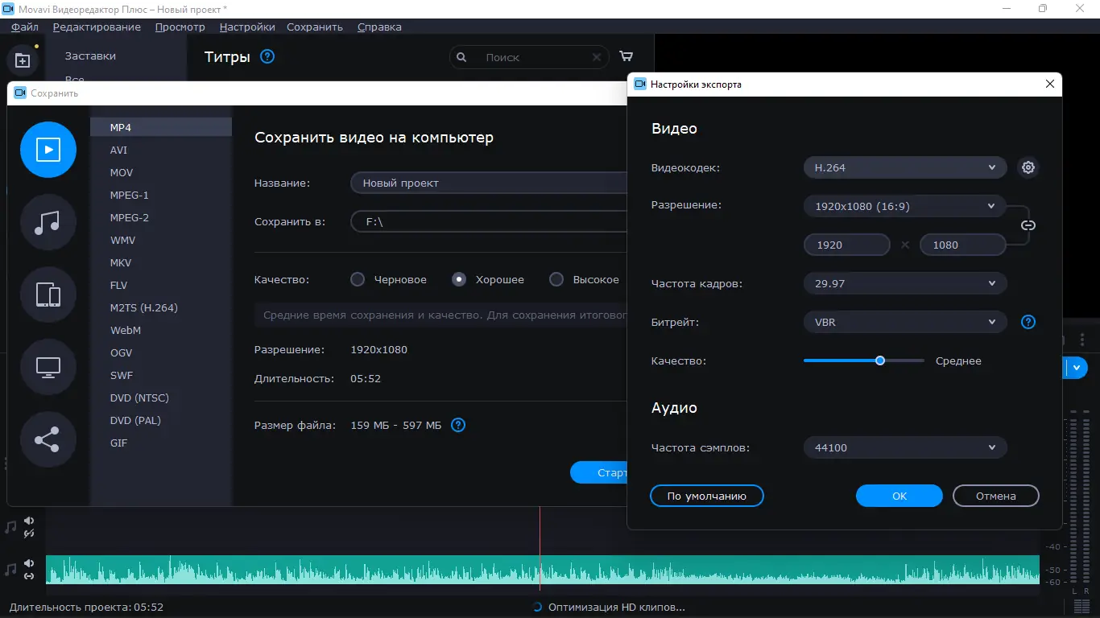Open help icon next to Титры heading
The width and height of the screenshot is (1100, 618).
pos(268,56)
